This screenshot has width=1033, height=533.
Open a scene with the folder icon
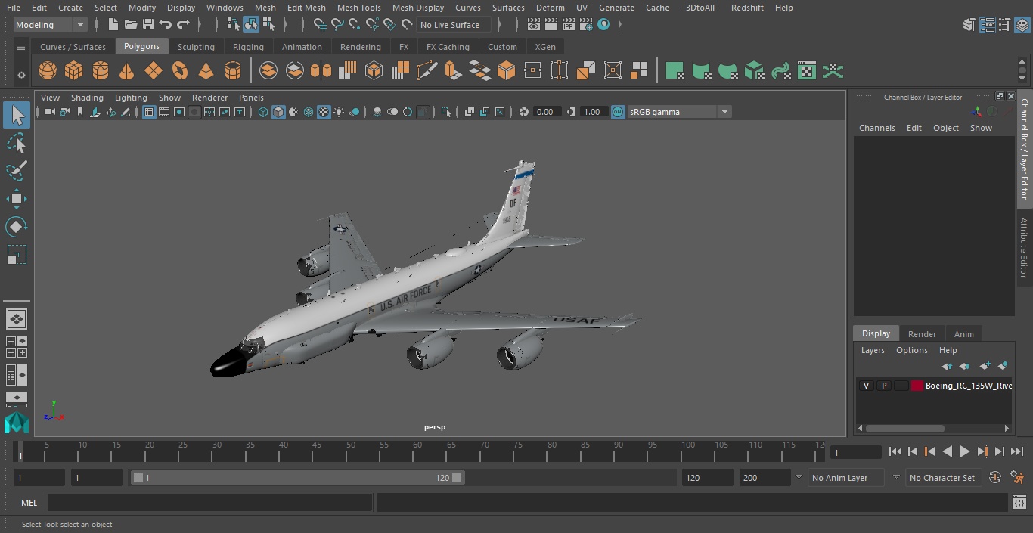click(130, 25)
